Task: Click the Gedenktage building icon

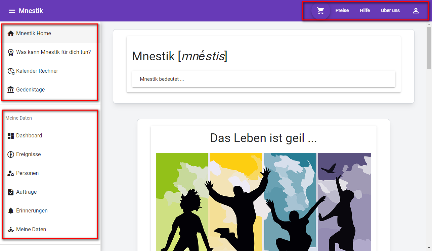Action: click(x=11, y=90)
